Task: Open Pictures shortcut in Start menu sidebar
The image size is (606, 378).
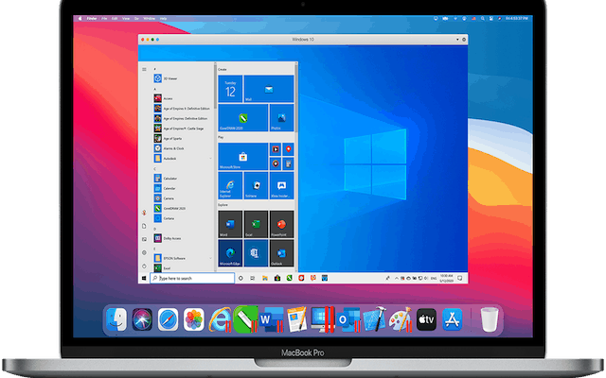Action: point(144,239)
